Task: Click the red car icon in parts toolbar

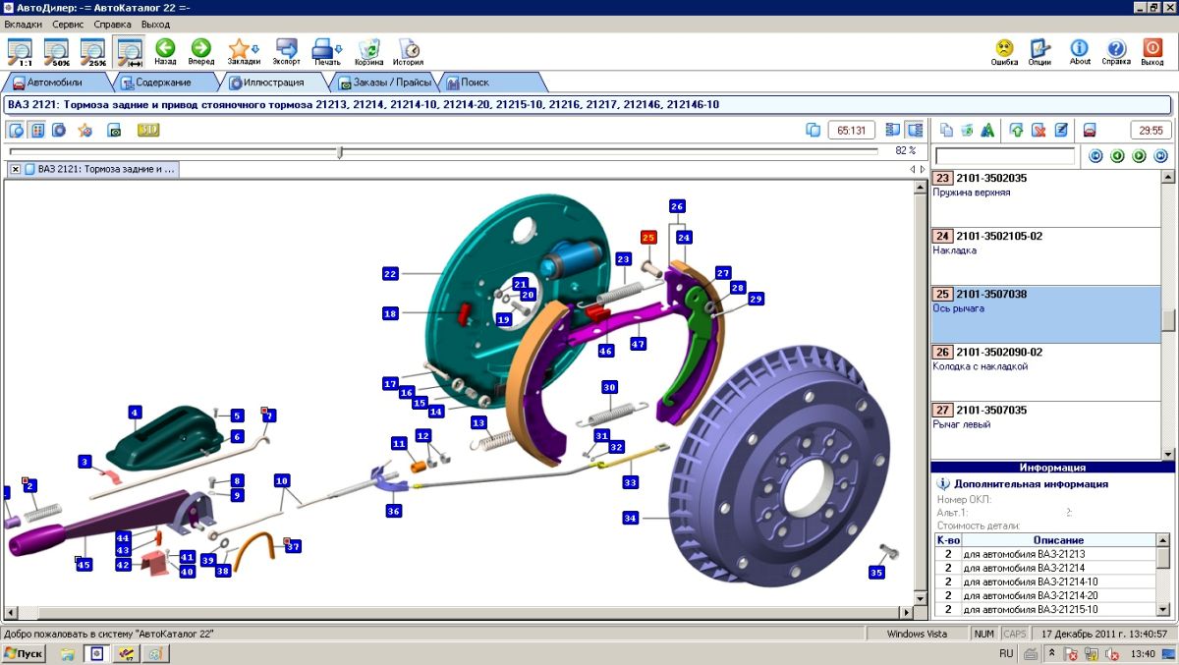Action: click(x=1090, y=130)
